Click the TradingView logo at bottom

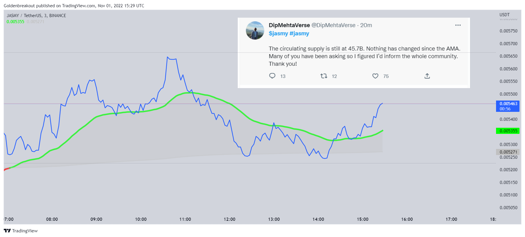21,231
